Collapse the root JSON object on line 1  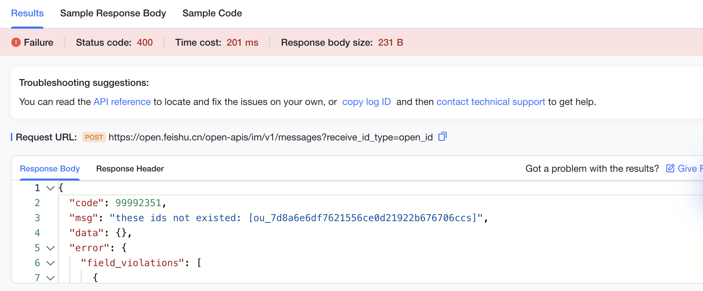(x=50, y=188)
